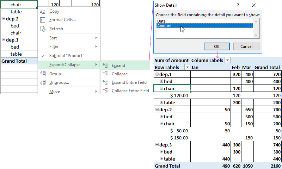Click the Collapse Entire Field icon
The width and height of the screenshot is (282, 169).
click(x=105, y=91)
